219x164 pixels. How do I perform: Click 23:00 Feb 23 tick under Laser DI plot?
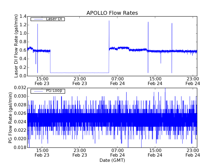[x=80, y=81]
